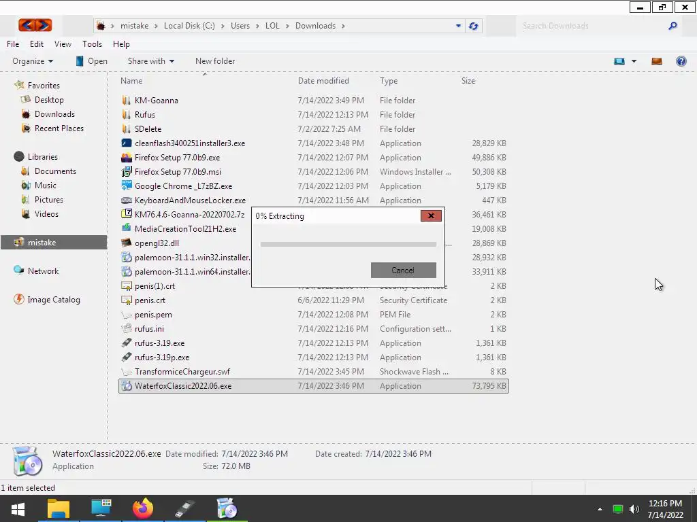
Task: Expand the chevron after Users in breadcrumb
Action: pyautogui.click(x=257, y=26)
